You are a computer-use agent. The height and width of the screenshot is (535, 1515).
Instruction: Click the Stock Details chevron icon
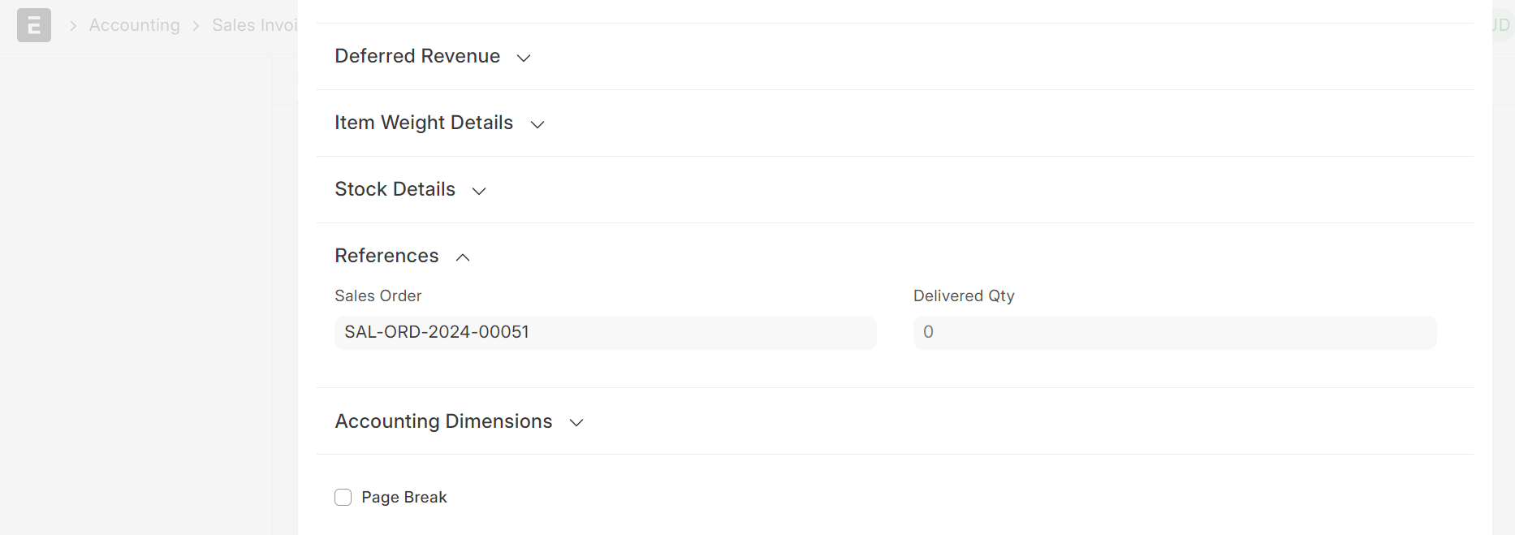point(479,191)
